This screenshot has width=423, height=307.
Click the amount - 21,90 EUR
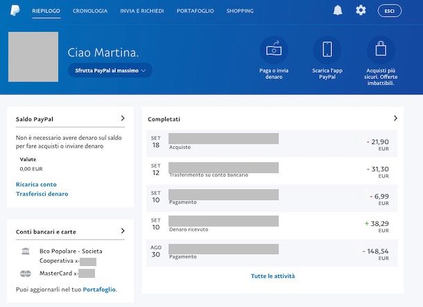(378, 144)
